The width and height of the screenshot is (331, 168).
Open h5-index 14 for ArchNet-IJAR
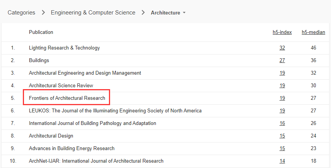(x=282, y=161)
